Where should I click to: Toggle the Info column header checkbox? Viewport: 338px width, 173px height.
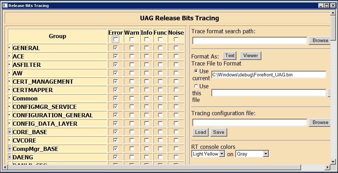pos(147,39)
